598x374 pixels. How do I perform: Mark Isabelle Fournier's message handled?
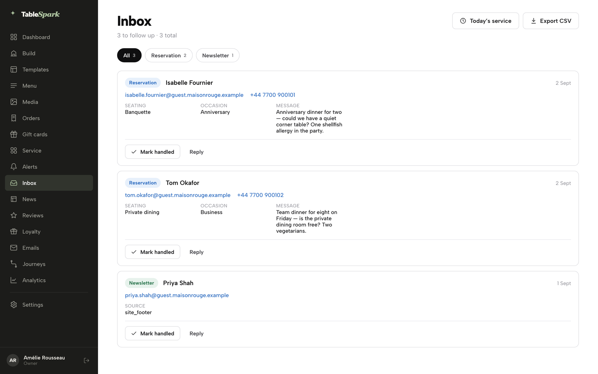(152, 152)
